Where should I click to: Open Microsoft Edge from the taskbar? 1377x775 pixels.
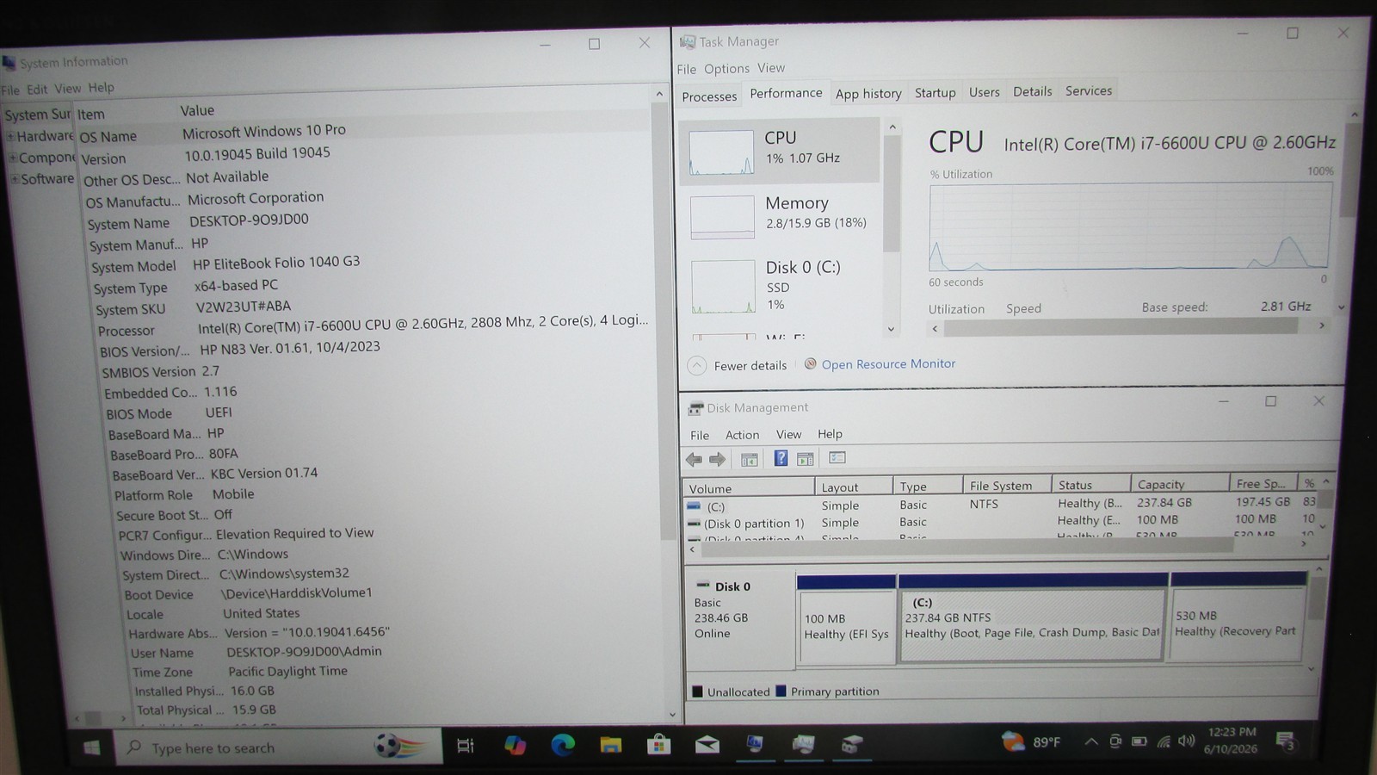(x=563, y=745)
